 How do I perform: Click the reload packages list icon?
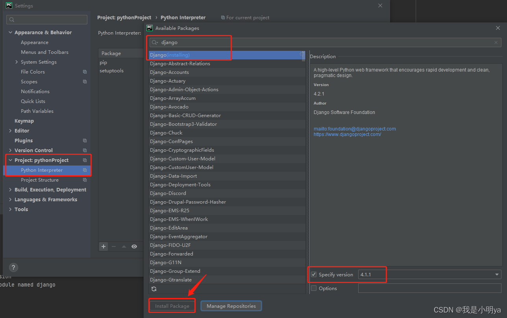[x=154, y=289]
